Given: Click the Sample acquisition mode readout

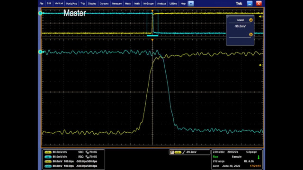Looking at the screenshot, I should (237, 157).
